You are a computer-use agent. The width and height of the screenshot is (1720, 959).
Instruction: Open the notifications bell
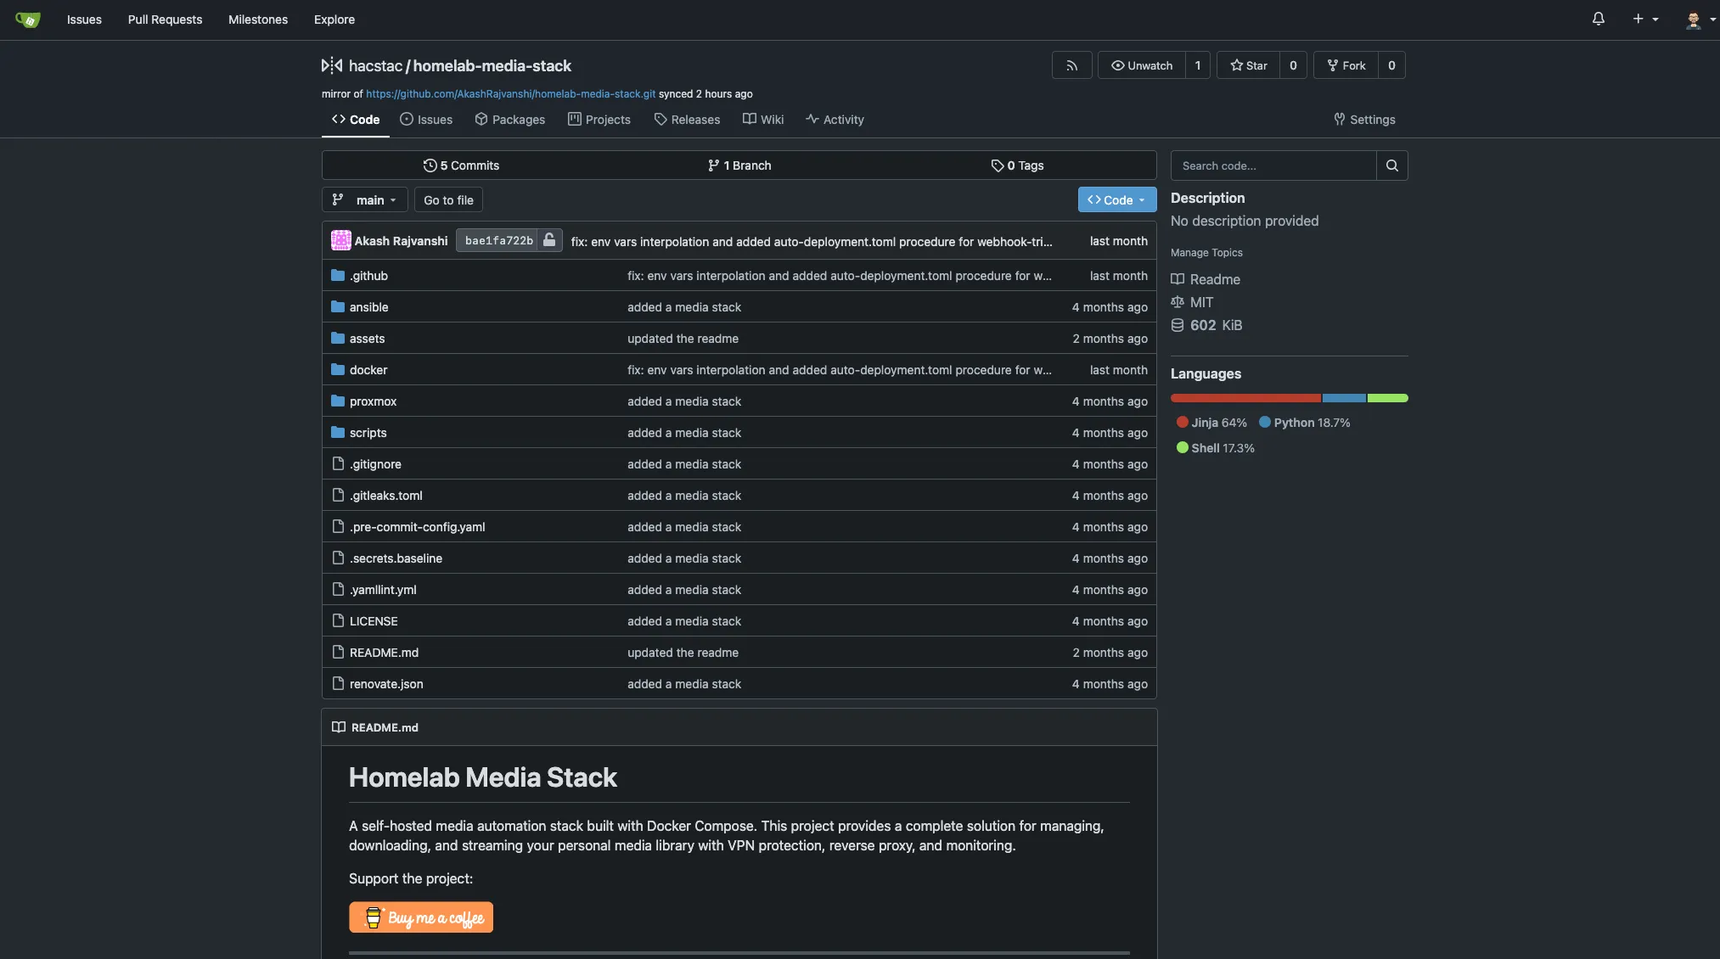click(1599, 19)
